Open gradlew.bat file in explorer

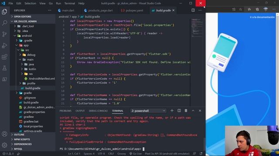click(x=33, y=121)
